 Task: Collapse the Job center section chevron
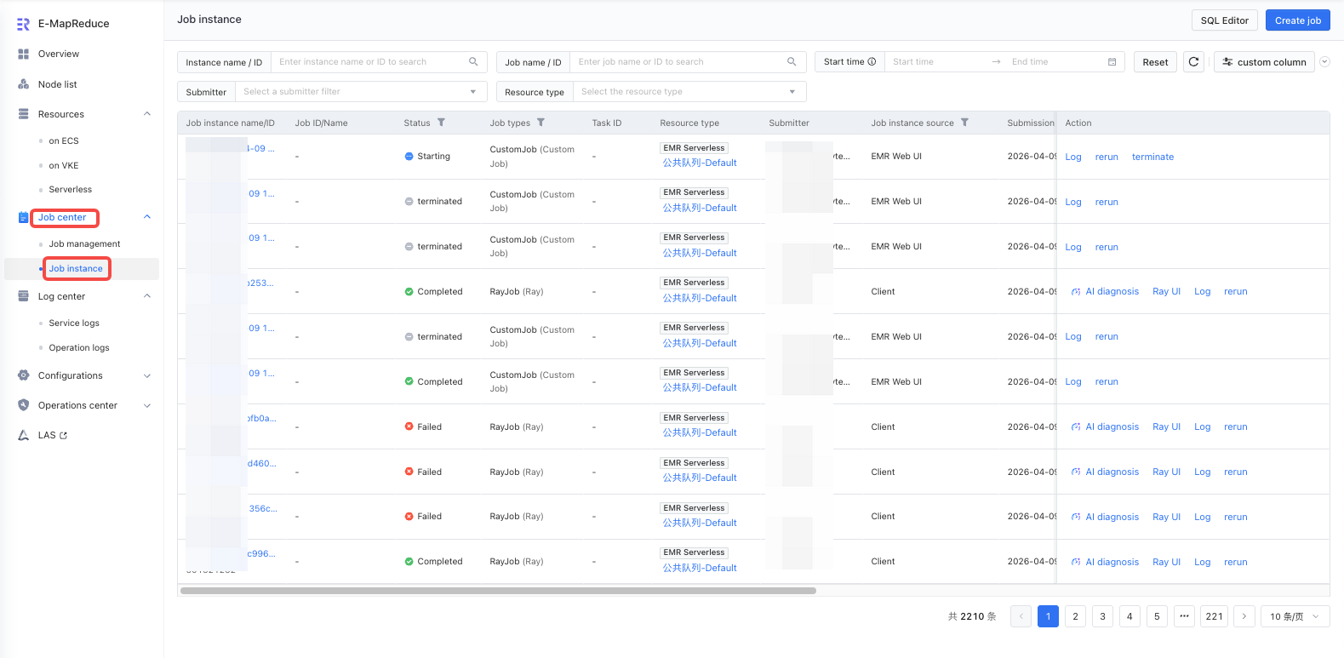point(147,217)
